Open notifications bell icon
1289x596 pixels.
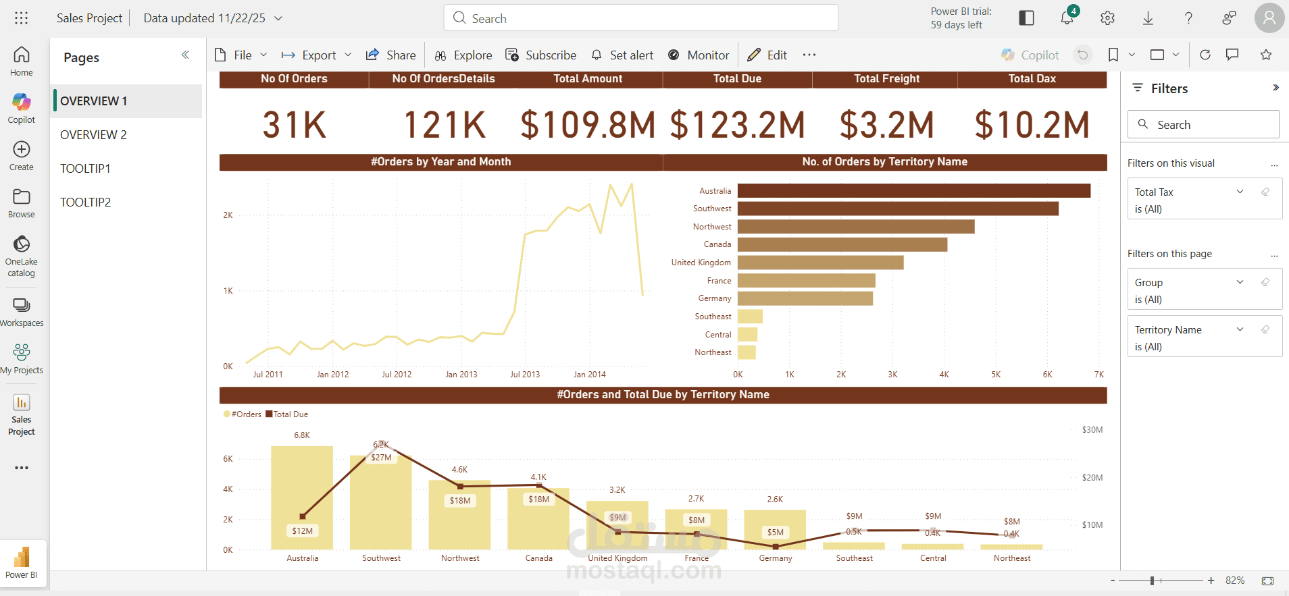[x=1067, y=18]
